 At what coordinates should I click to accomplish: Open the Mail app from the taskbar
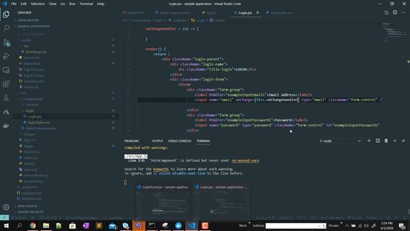coord(113,225)
